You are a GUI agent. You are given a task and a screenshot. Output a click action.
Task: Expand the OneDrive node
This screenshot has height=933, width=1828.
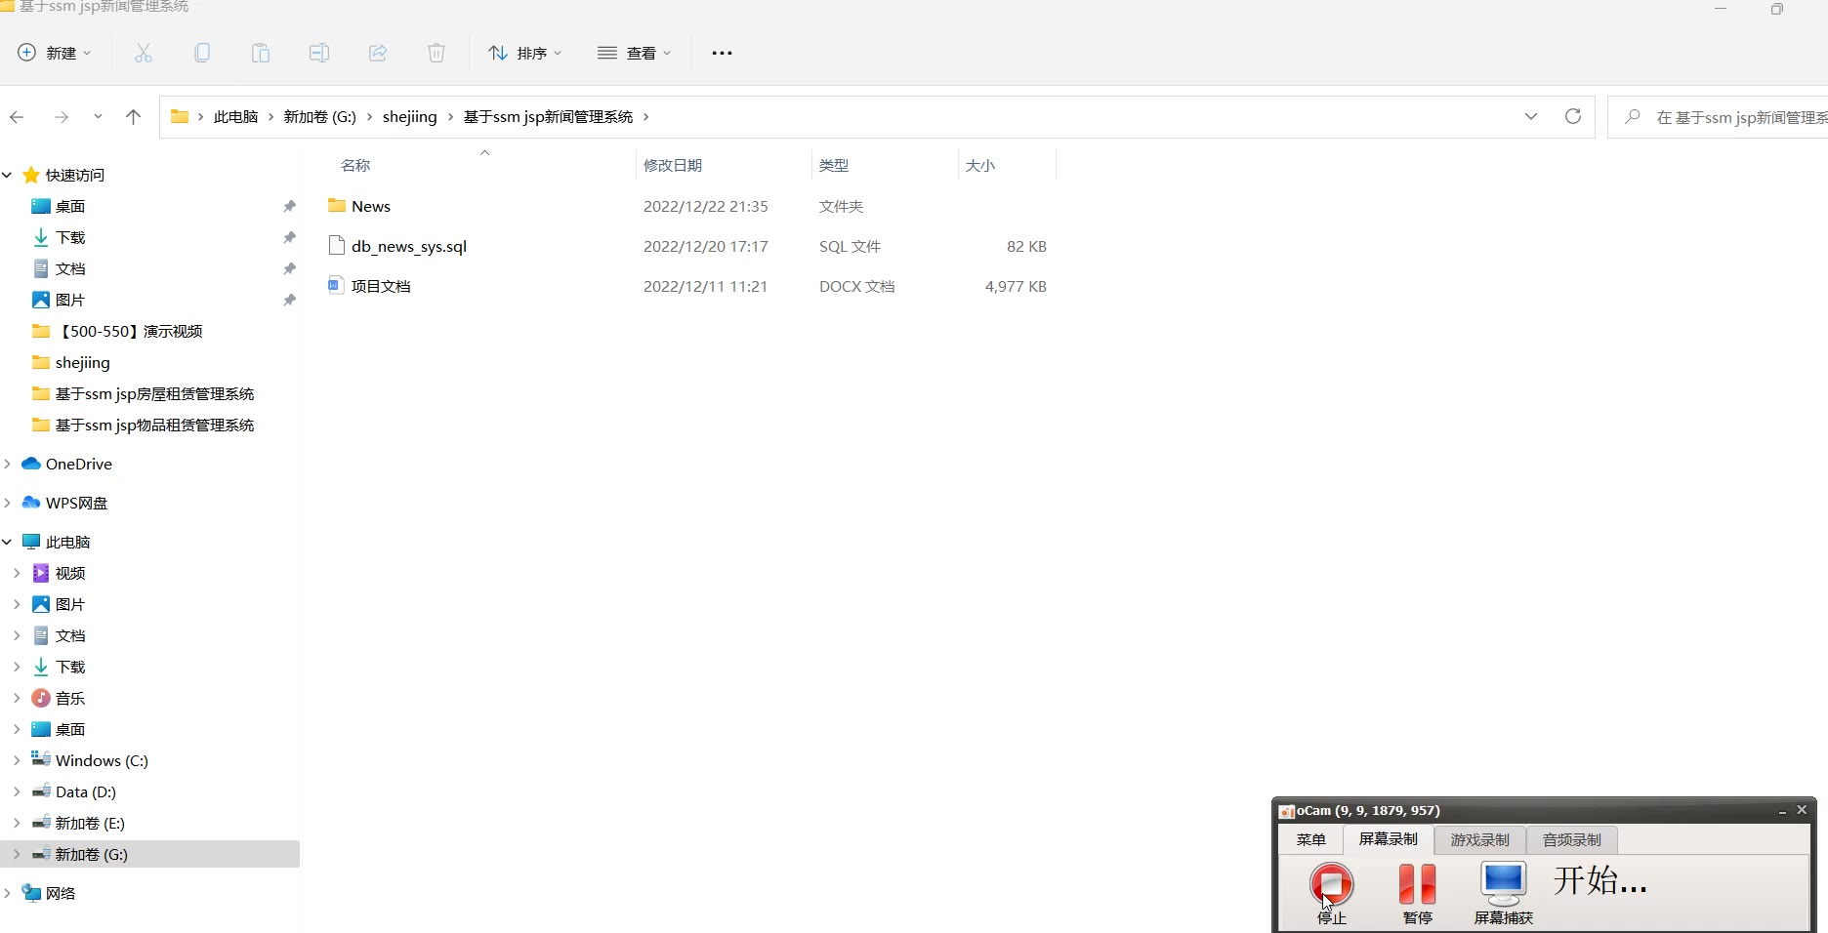point(7,464)
